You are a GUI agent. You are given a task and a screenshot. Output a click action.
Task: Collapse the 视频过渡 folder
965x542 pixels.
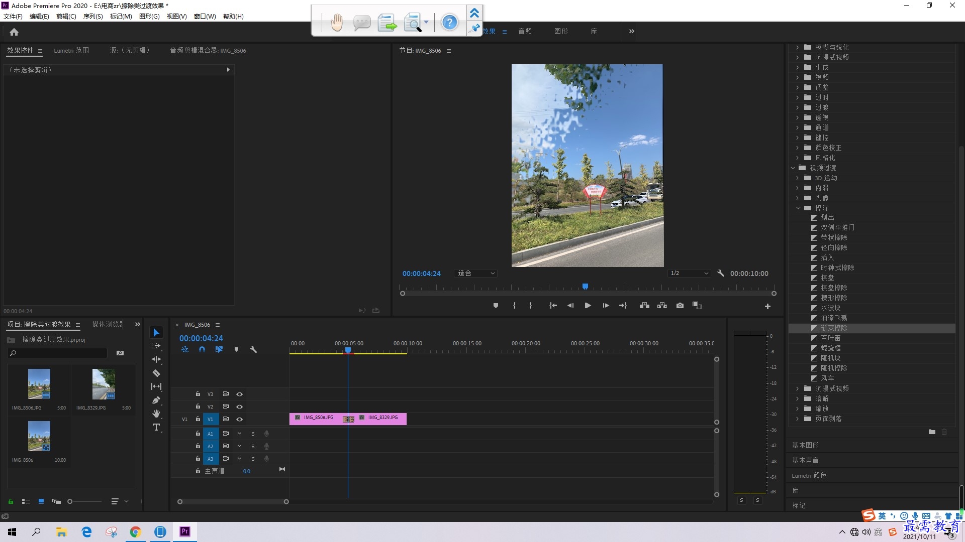click(x=793, y=168)
